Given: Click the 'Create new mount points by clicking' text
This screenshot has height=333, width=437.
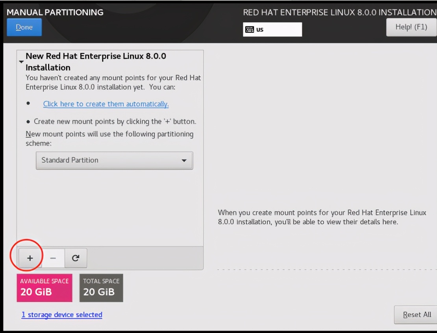Looking at the screenshot, I should [115, 122].
